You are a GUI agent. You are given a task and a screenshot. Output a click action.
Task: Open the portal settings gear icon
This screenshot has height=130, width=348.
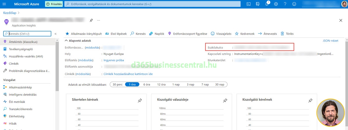(x=276, y=4)
